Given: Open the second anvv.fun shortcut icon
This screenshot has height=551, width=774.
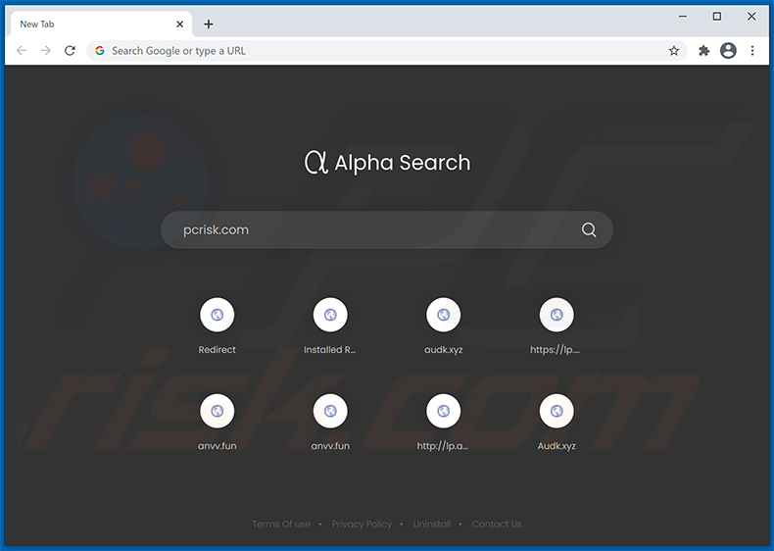Looking at the screenshot, I should tap(330, 411).
